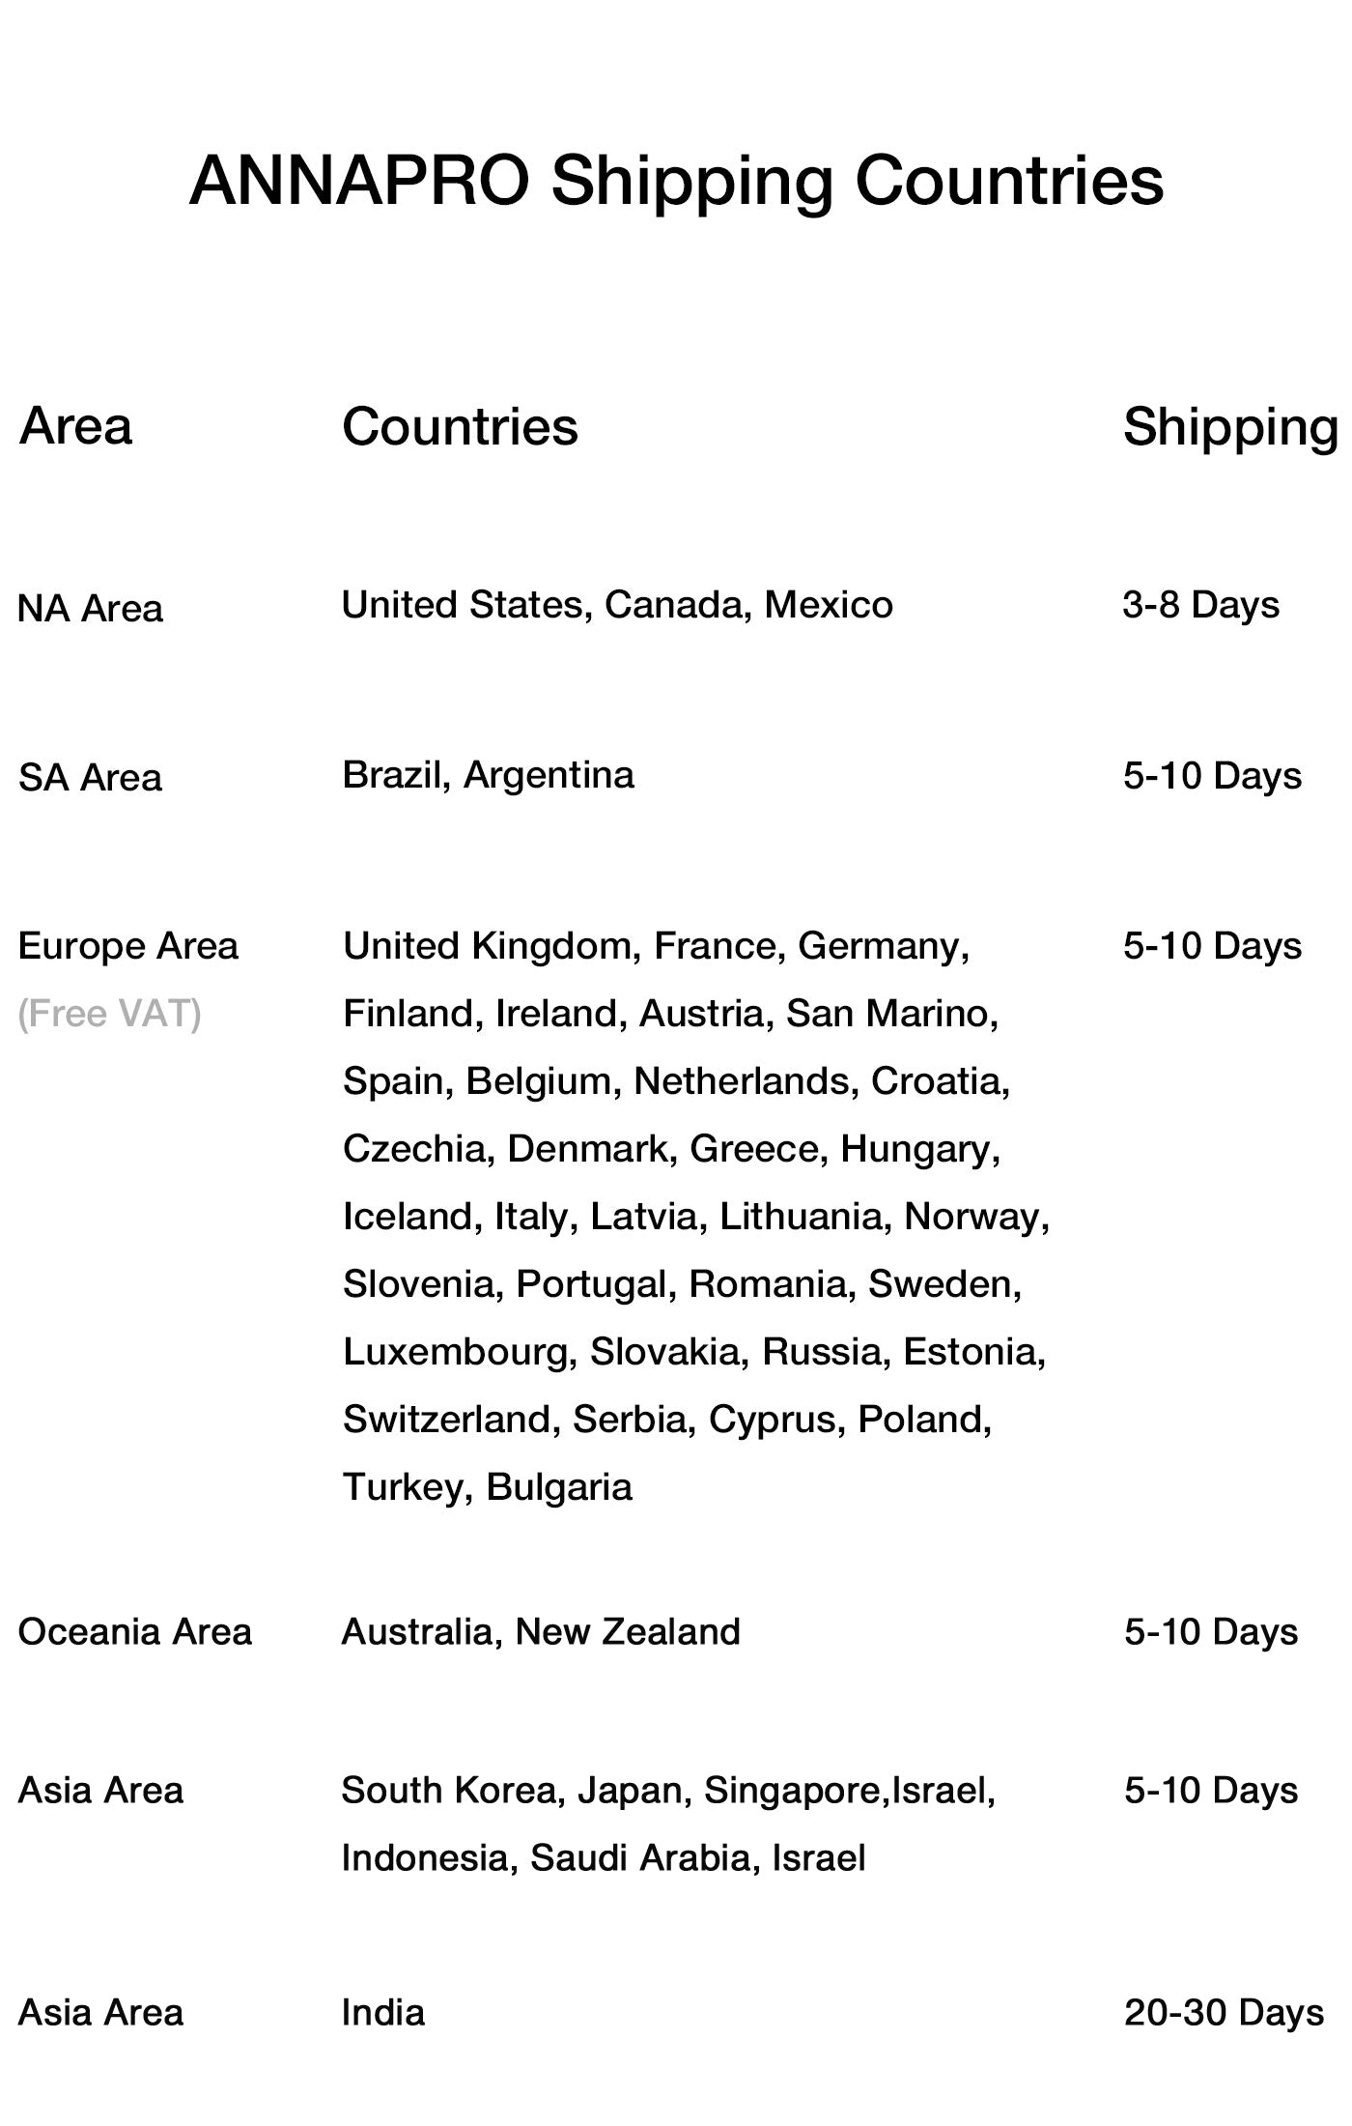Click the ANNAPRO Shipping Countries title
This screenshot has width=1352, height=2126.
pos(676,181)
